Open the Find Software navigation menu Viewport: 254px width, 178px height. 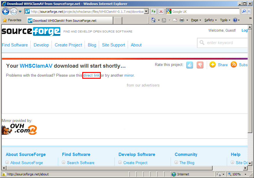coord(15,45)
